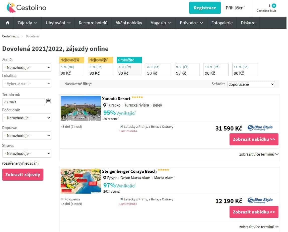The height and width of the screenshot is (232, 288).
Task: Open the Strava dropdown
Action: click(x=27, y=154)
